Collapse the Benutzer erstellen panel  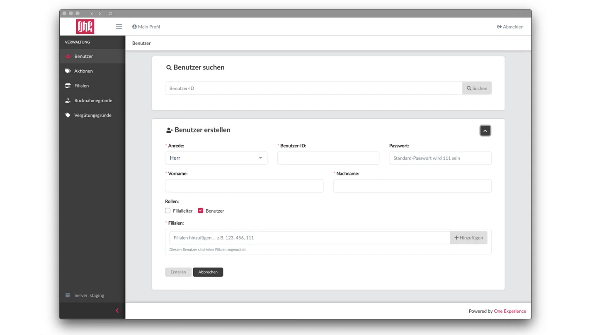point(485,131)
